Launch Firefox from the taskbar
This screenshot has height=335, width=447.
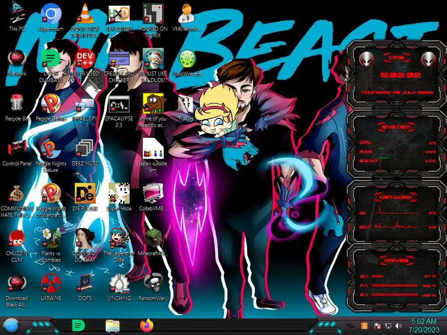(x=147, y=326)
